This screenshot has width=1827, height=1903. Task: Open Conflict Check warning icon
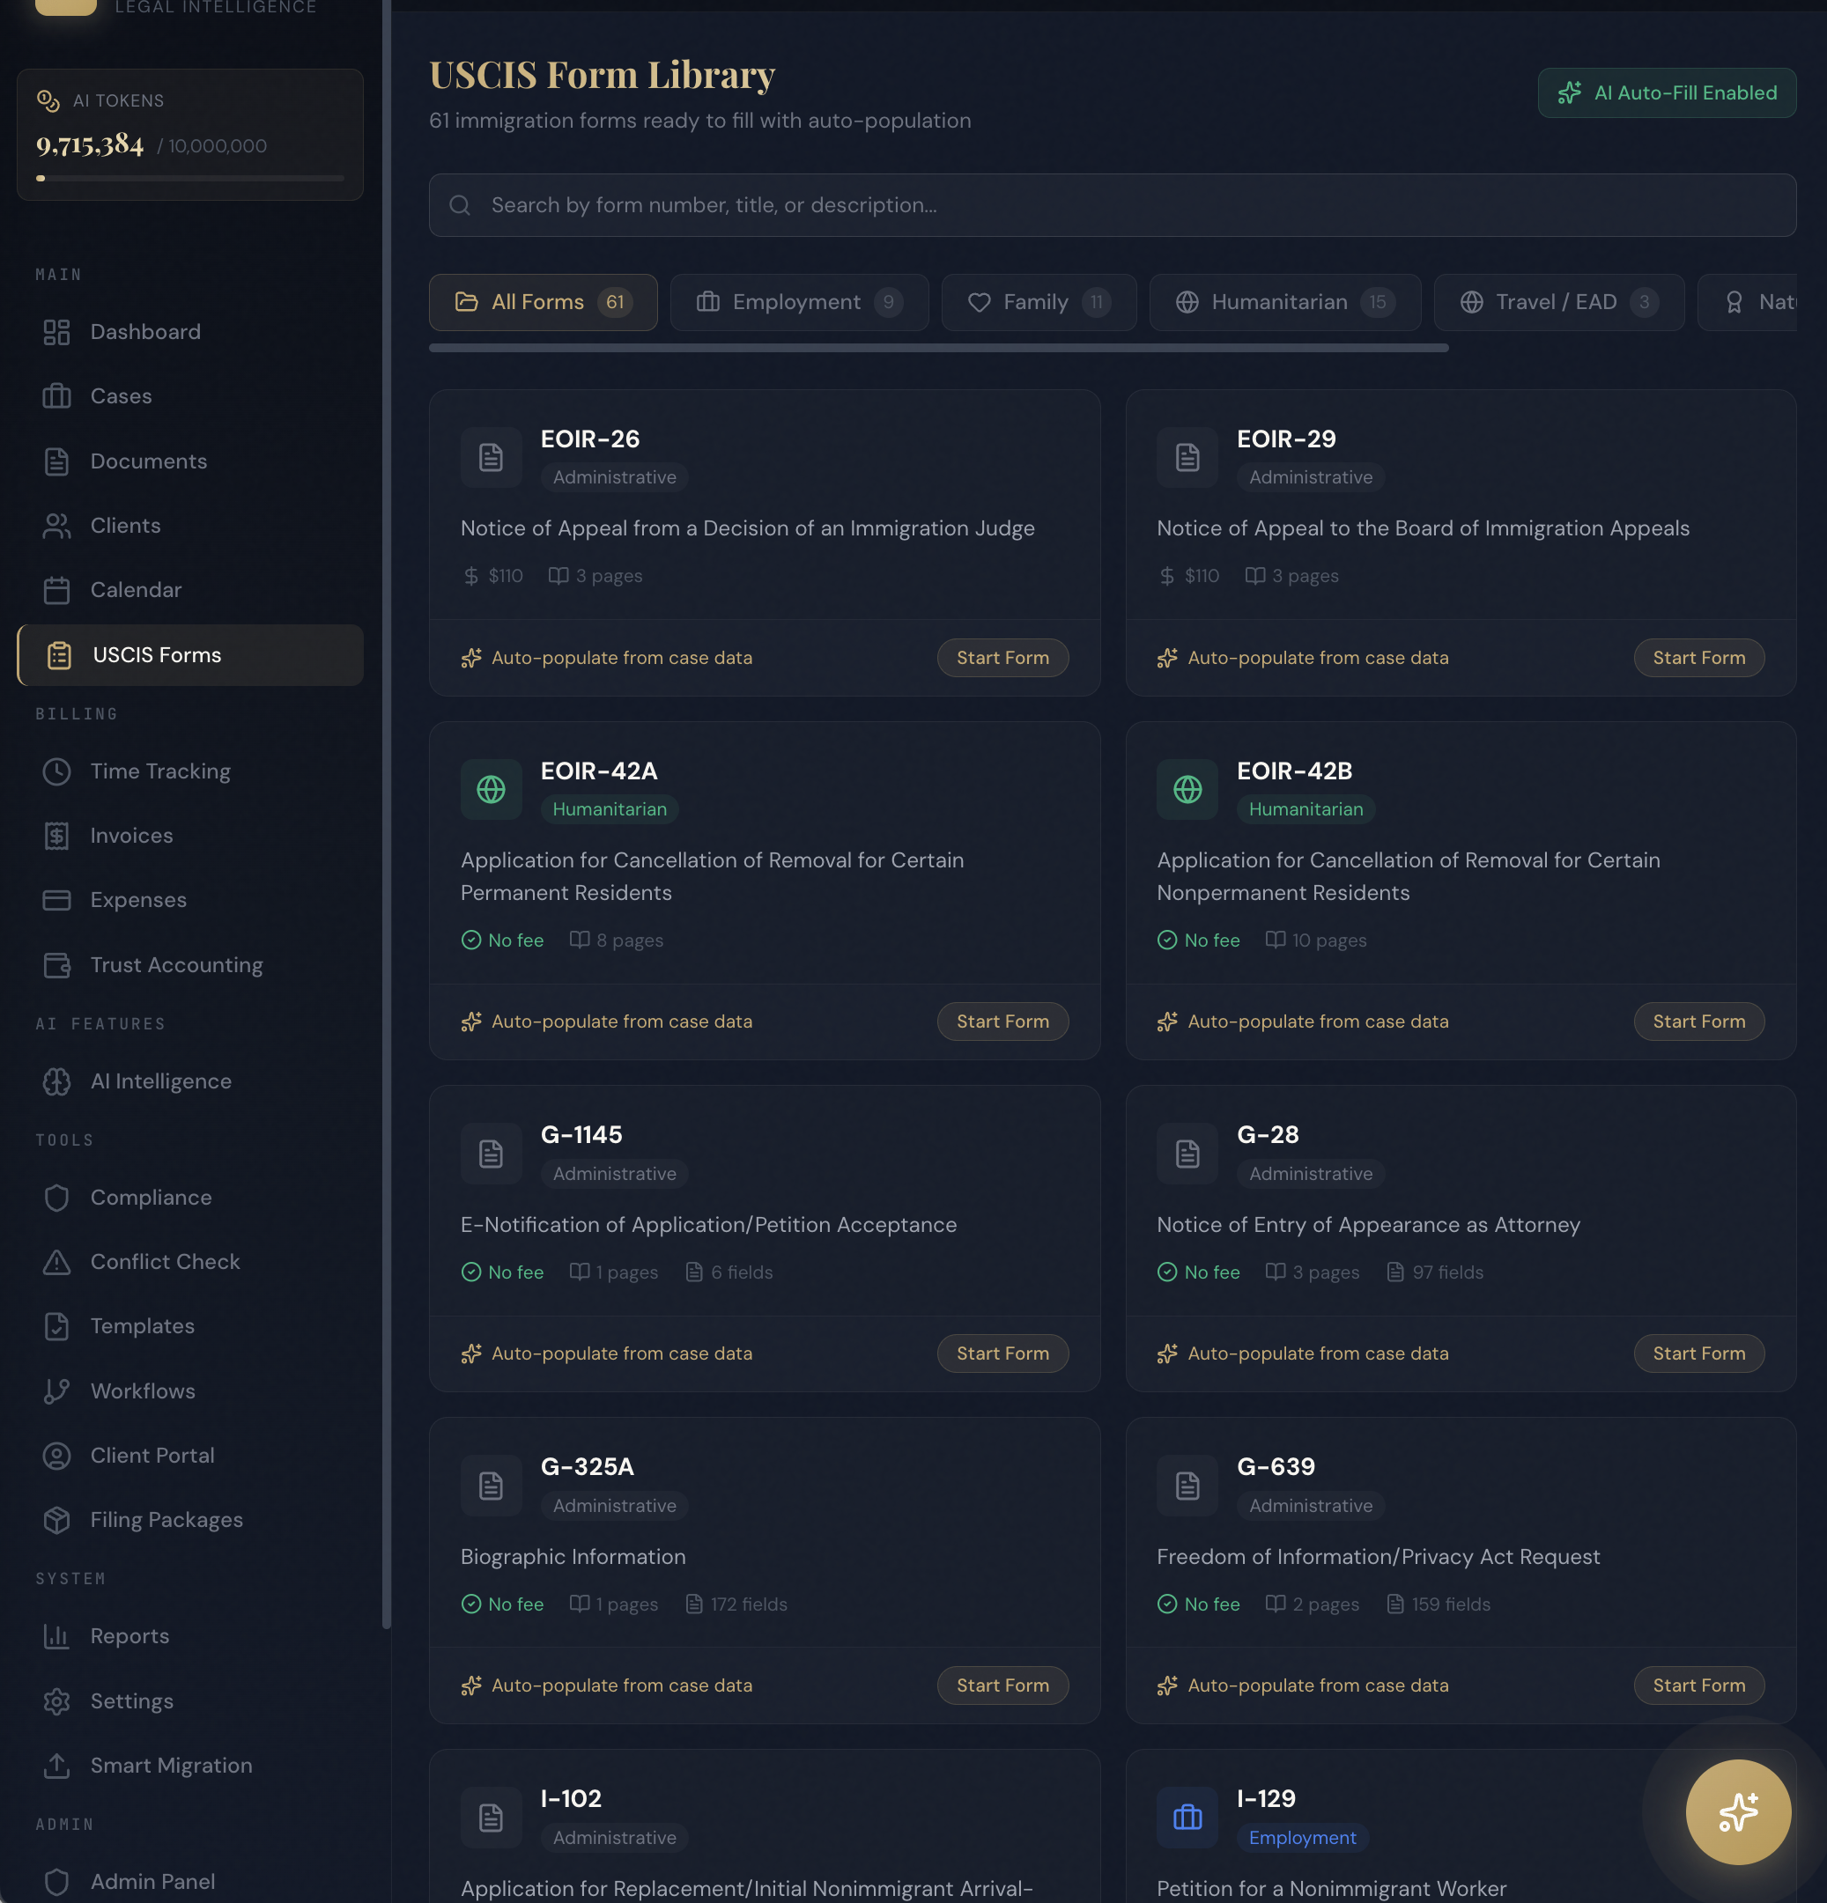[x=56, y=1262]
